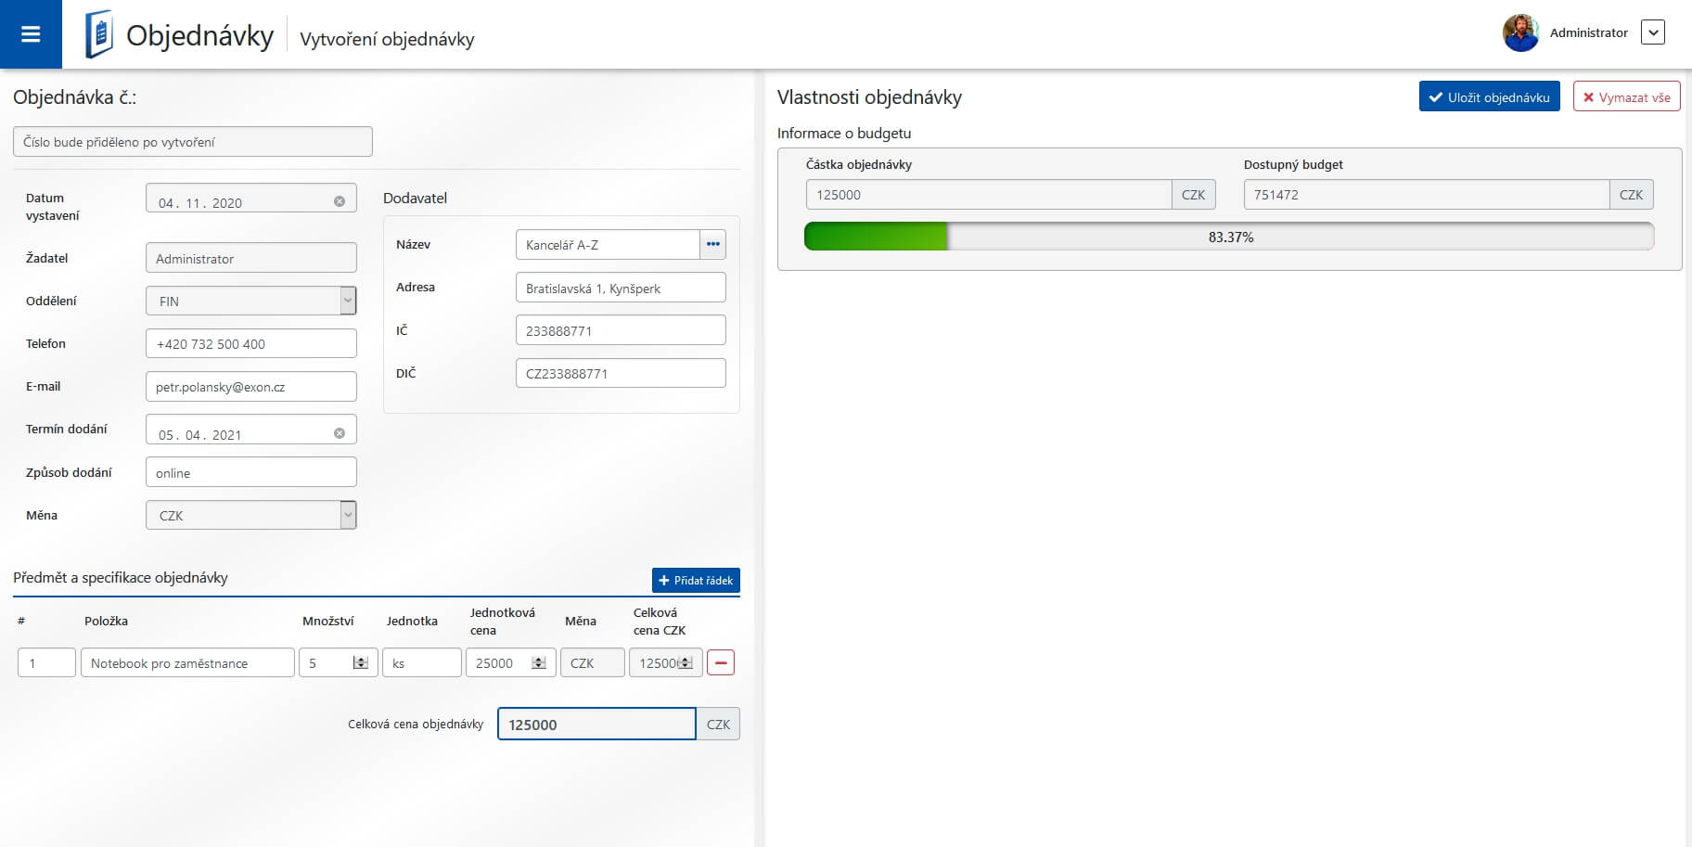
Task: Click the Objednávky clipboard logo icon
Action: coord(98,34)
